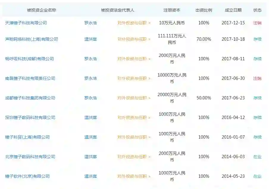Open 对外投资与任职 in the 锤子软件(北京) row

(134, 176)
